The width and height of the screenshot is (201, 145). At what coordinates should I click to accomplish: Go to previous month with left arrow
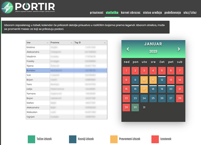point(128,49)
